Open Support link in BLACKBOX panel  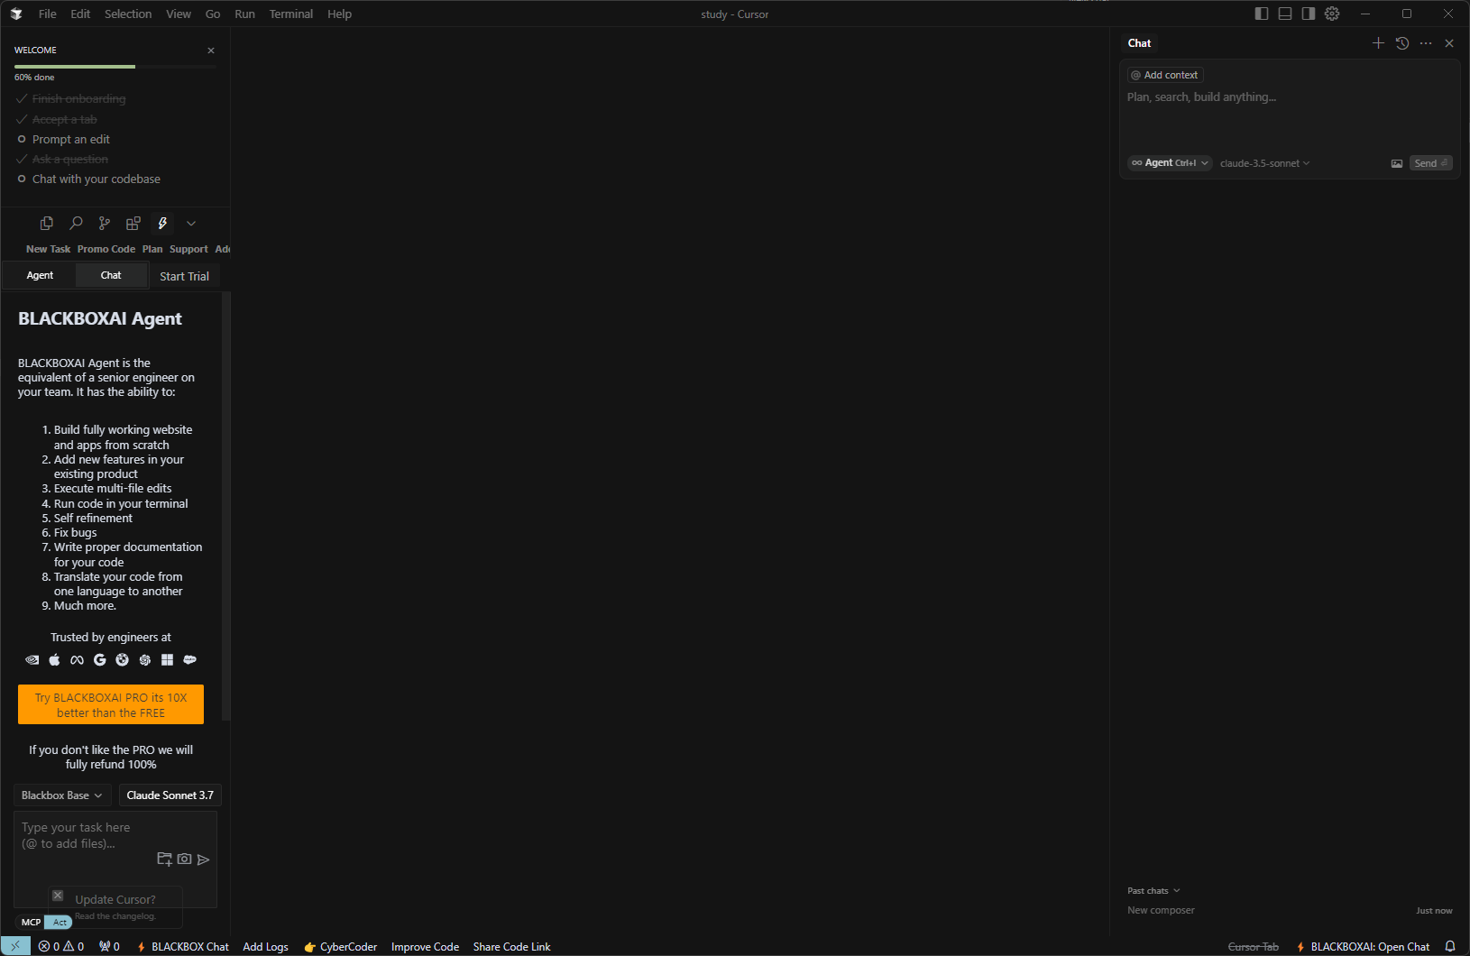[188, 249]
